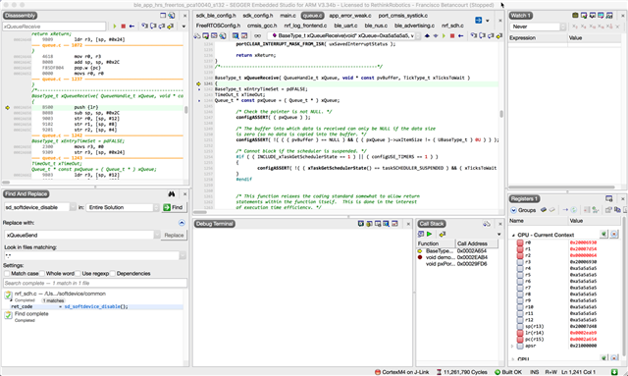Image resolution: width=628 pixels, height=376 pixels.
Task: Click the 'Call Address' column header
Action: (477, 243)
